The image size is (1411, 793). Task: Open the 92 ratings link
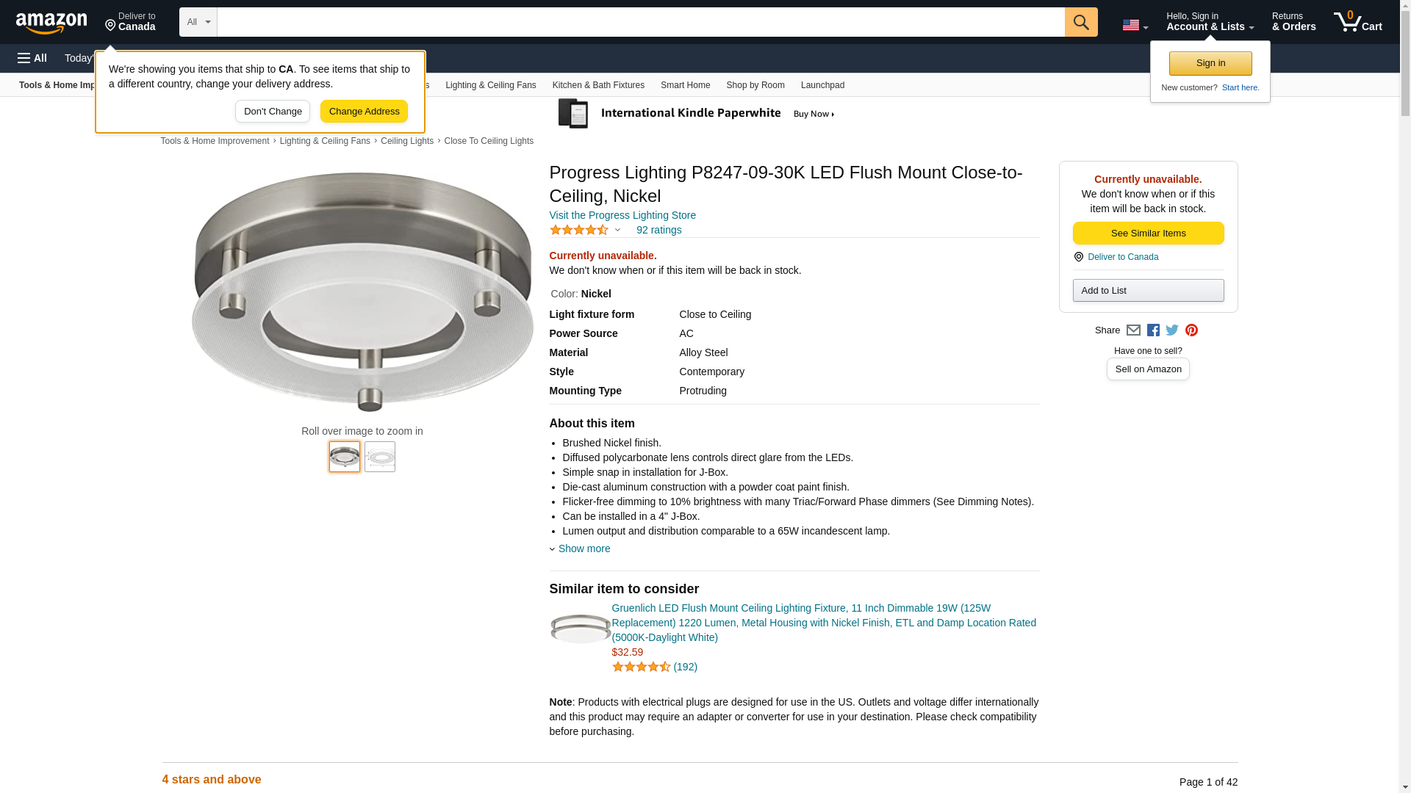pos(658,230)
